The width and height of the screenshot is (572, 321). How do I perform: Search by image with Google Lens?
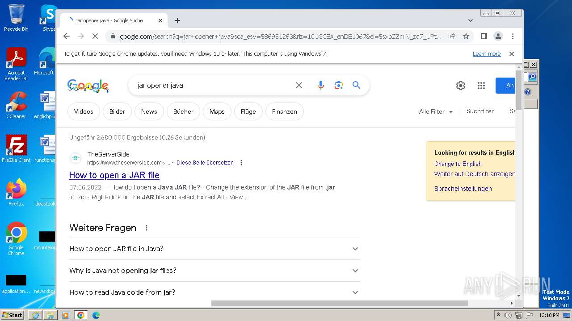(x=338, y=85)
